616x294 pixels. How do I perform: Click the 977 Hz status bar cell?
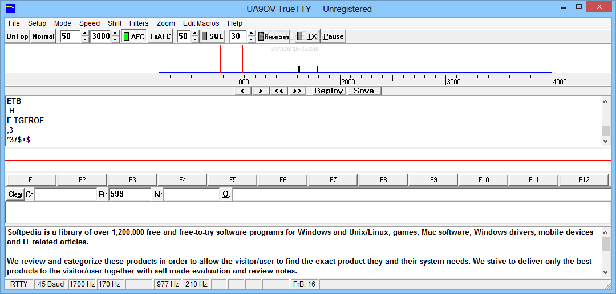[x=168, y=284]
